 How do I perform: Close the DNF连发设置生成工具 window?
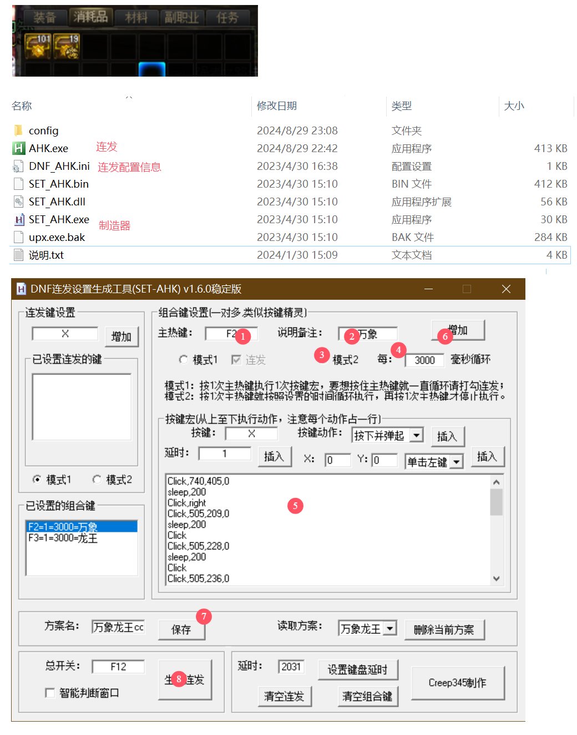(x=505, y=289)
